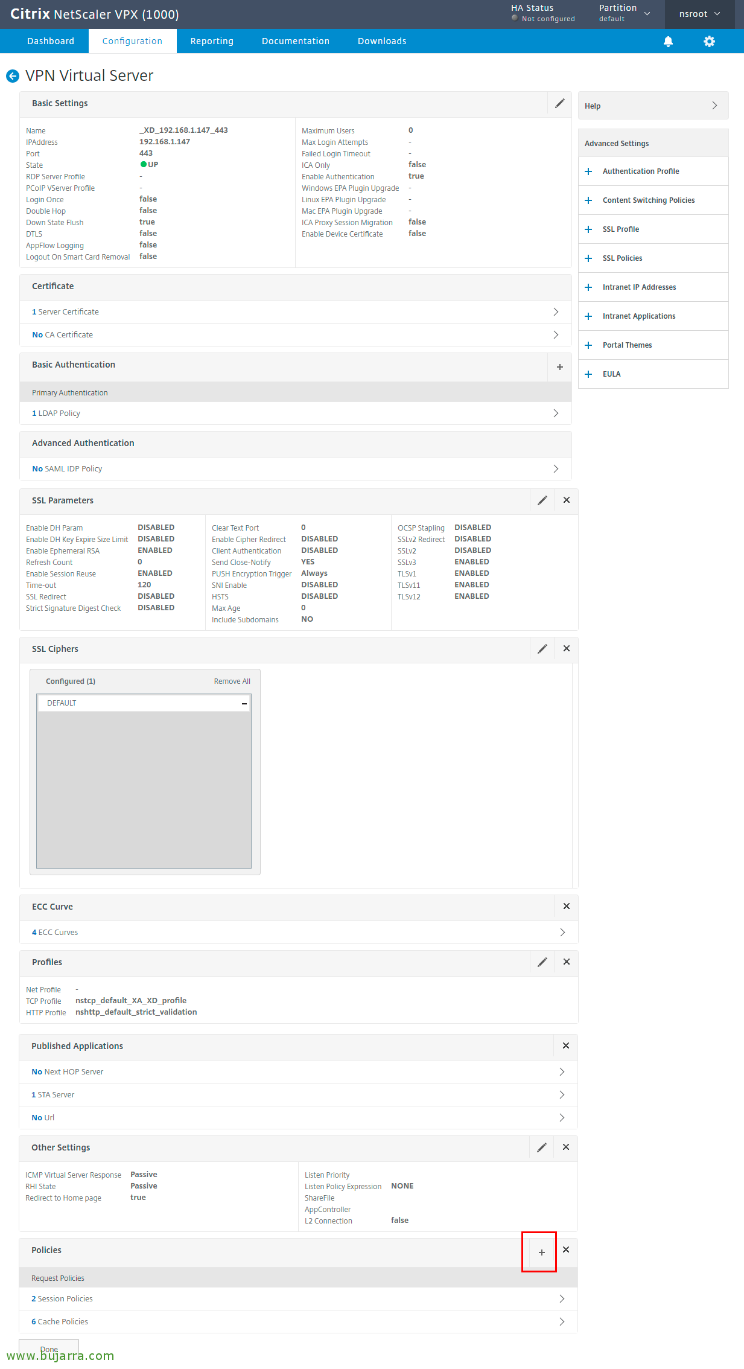The image size is (744, 1369).
Task: Switch to the Configuration tab
Action: 132,41
